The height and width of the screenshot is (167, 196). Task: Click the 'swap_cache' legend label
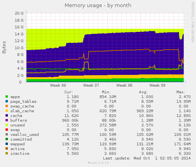pos(22,106)
